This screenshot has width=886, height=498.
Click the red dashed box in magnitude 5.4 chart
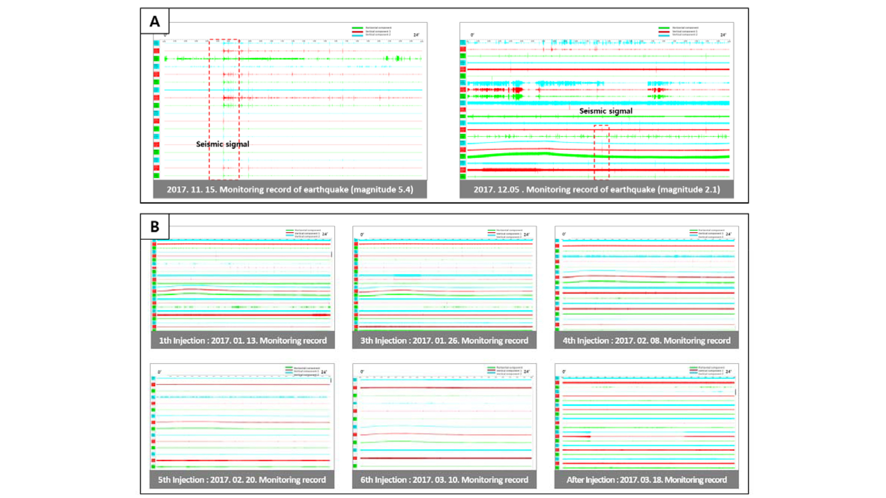pyautogui.click(x=224, y=109)
